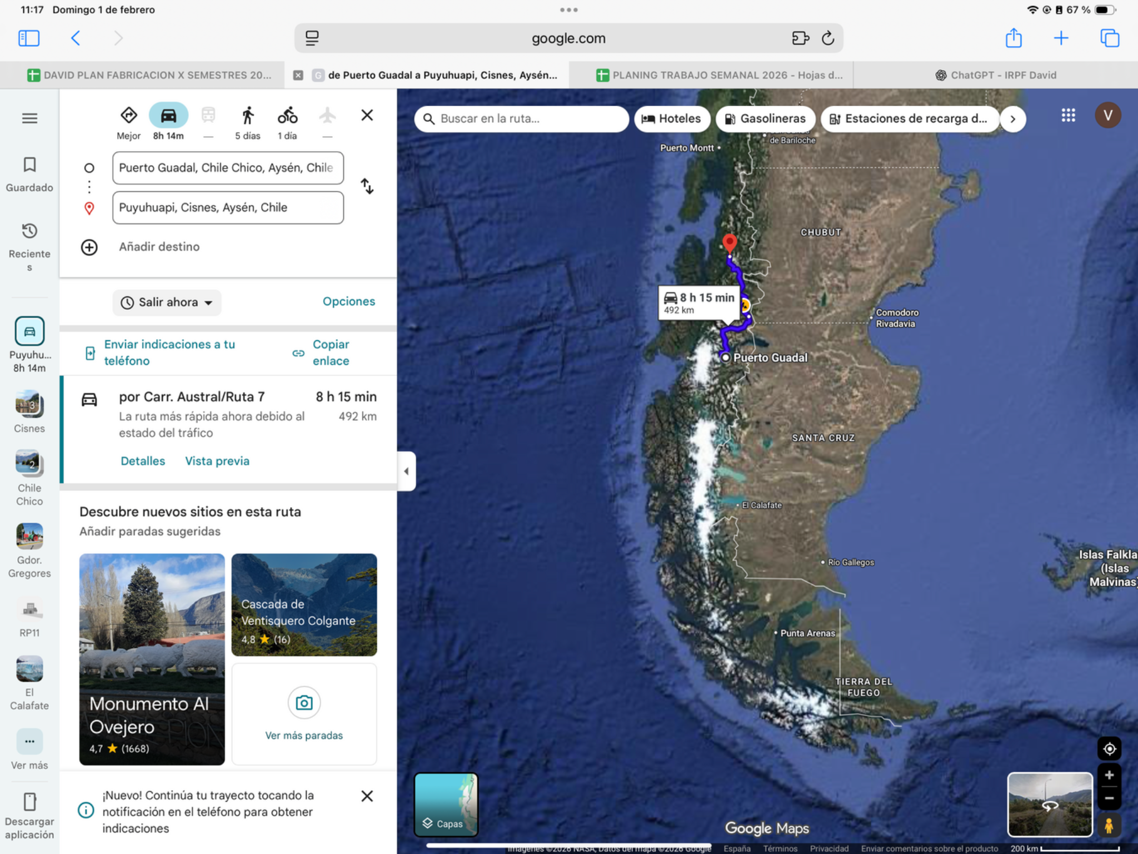The image size is (1138, 854).
Task: Open Vista previa of route
Action: (x=217, y=461)
